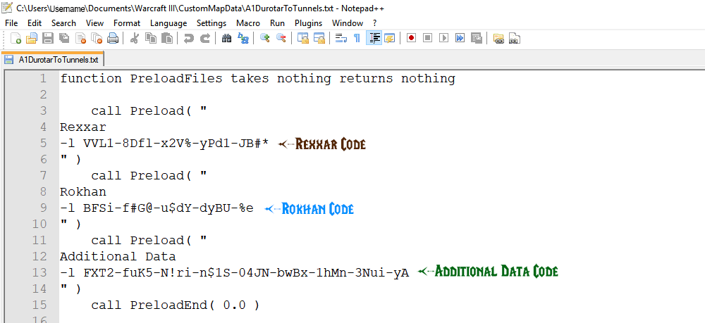705x323 pixels.
Task: Select line 9 via its line number margin
Action: 43,208
